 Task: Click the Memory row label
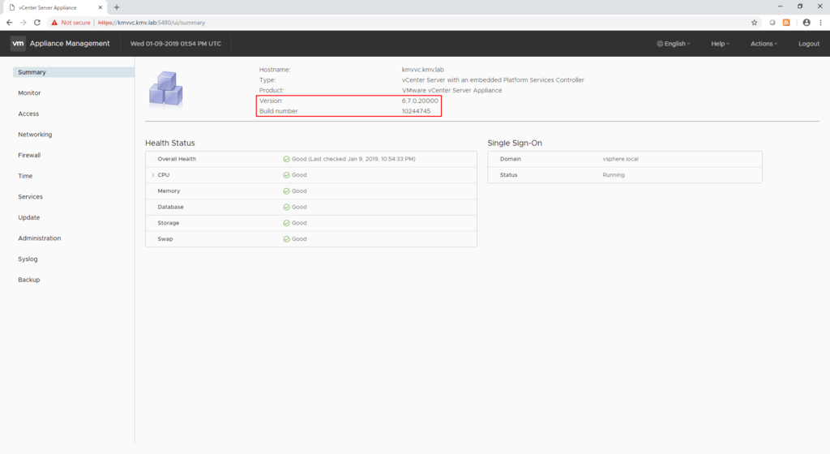[x=169, y=191]
